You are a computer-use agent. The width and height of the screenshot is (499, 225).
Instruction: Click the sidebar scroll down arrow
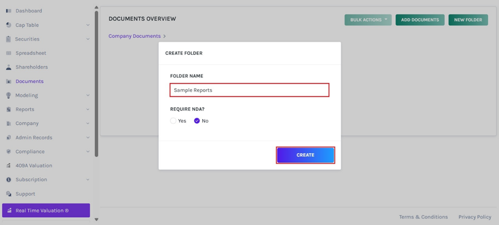[97, 219]
